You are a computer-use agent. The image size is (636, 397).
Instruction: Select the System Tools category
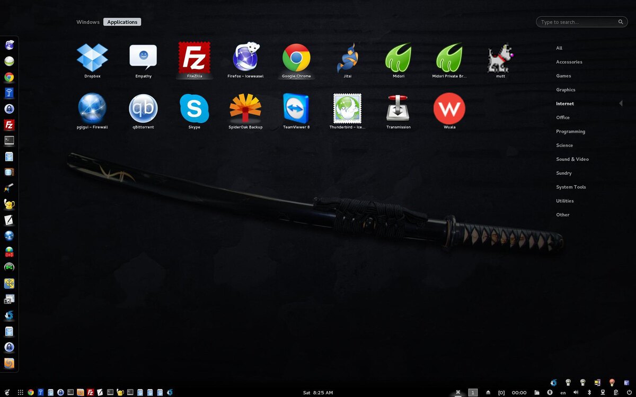(571, 187)
